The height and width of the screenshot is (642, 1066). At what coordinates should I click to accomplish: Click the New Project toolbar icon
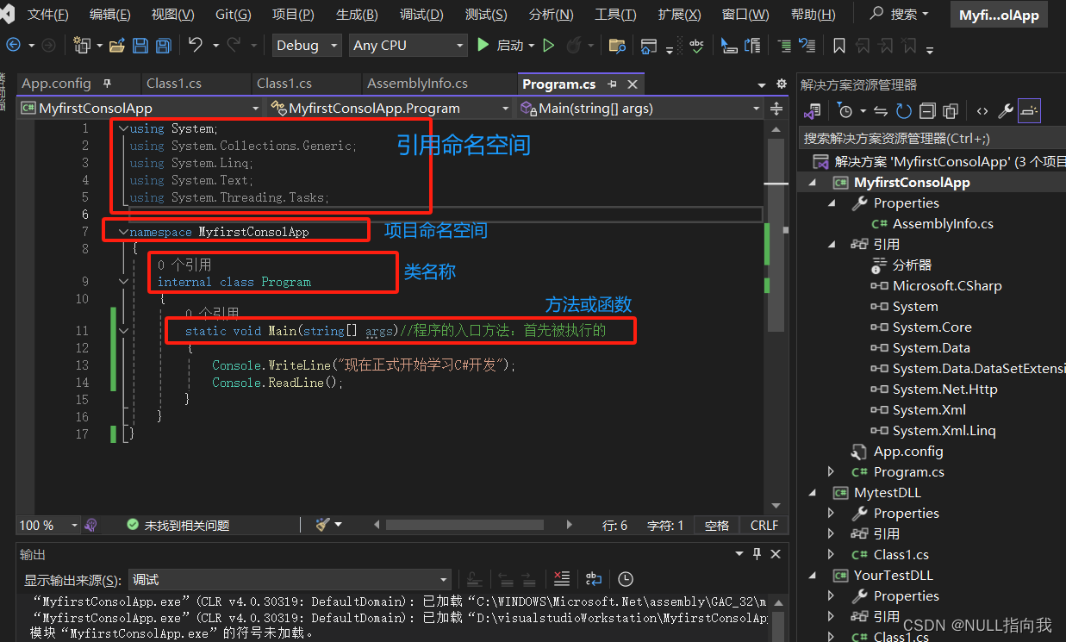(x=83, y=45)
